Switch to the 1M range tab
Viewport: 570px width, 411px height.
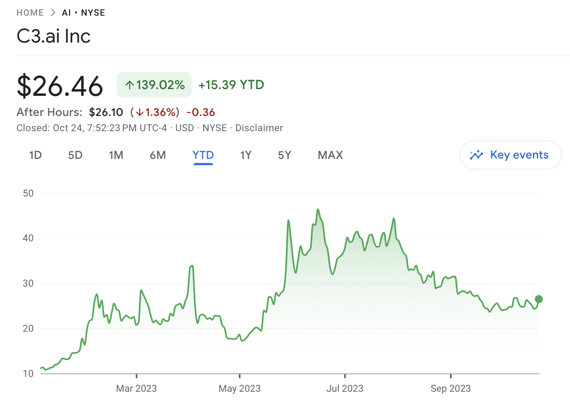116,155
